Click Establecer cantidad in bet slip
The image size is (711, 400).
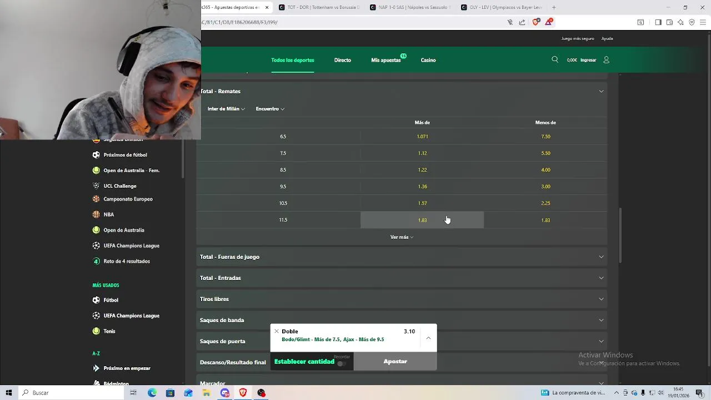pos(304,362)
